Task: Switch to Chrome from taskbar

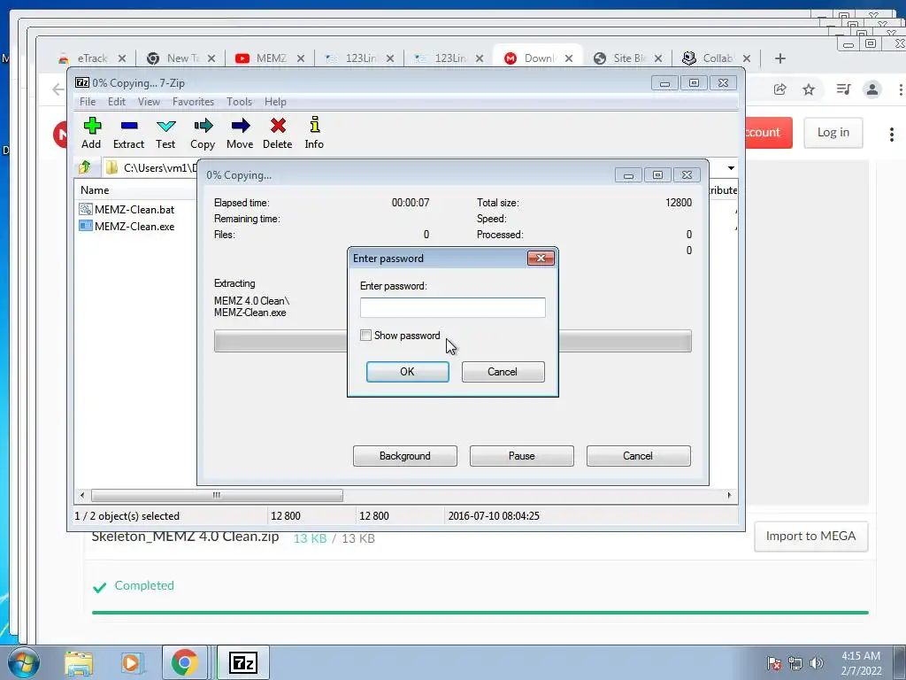Action: pos(184,662)
